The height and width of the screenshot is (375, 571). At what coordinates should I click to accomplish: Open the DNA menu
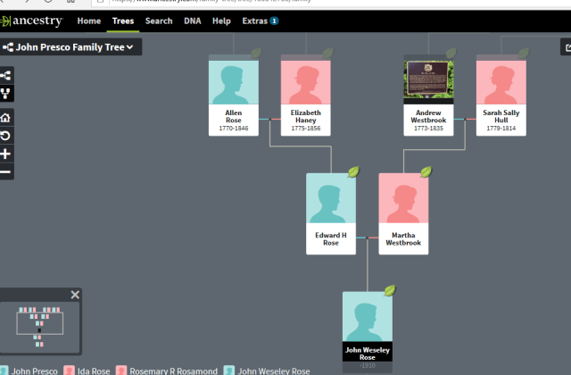click(x=192, y=21)
